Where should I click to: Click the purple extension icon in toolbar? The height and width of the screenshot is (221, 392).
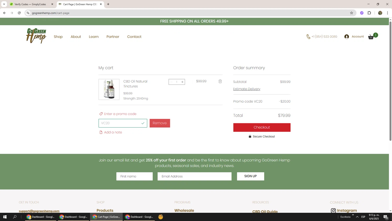[362, 13]
